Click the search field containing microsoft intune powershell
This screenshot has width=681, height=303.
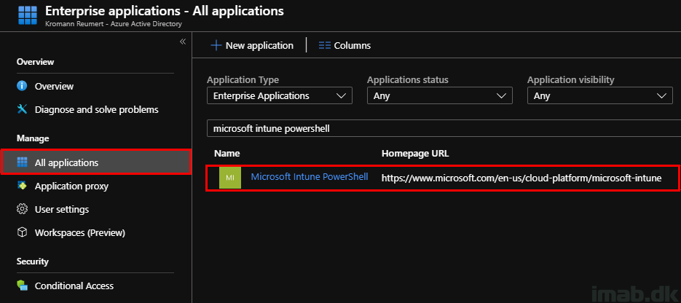pyautogui.click(x=444, y=129)
